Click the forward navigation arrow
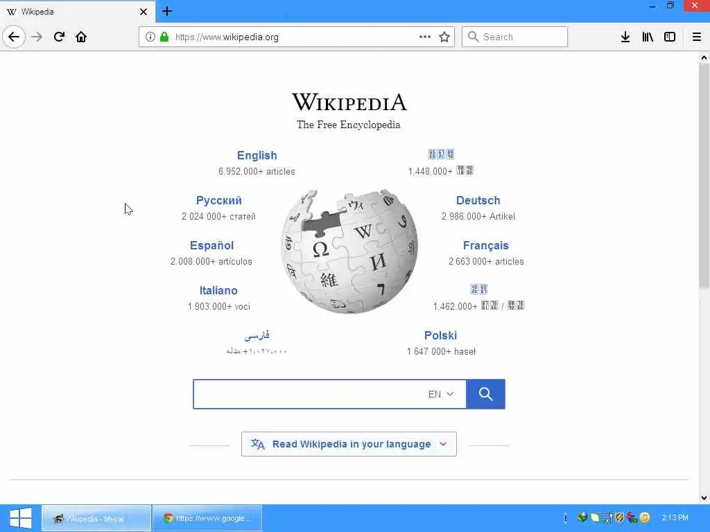Image resolution: width=710 pixels, height=532 pixels. coord(37,37)
